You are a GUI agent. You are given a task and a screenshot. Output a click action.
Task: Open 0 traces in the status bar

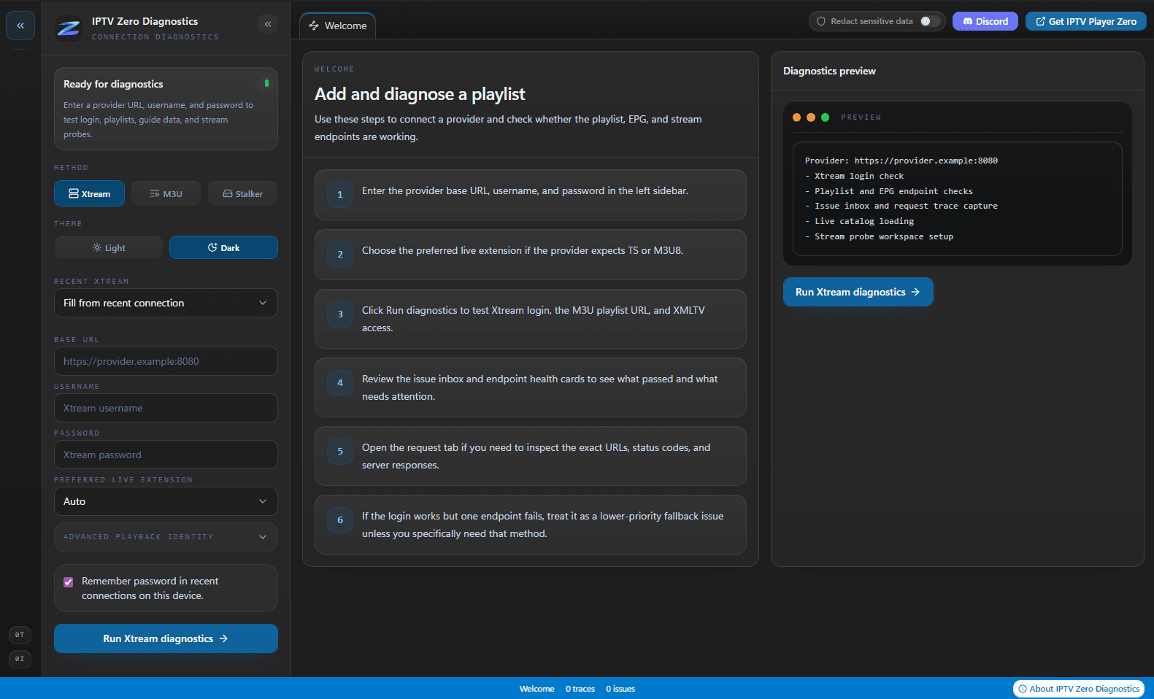pyautogui.click(x=580, y=689)
